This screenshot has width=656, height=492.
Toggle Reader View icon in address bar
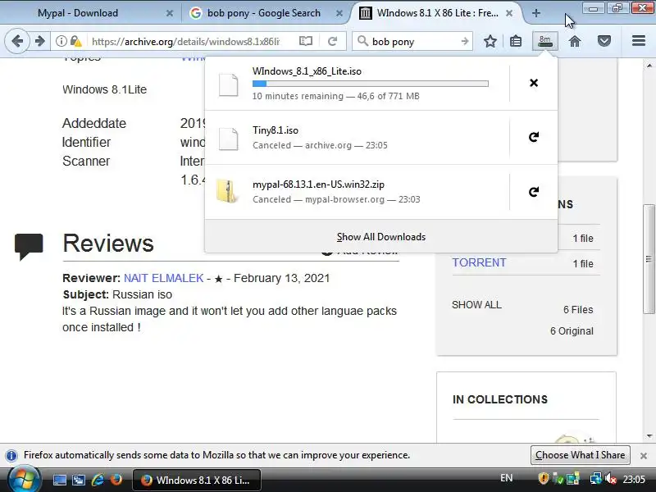pyautogui.click(x=306, y=41)
